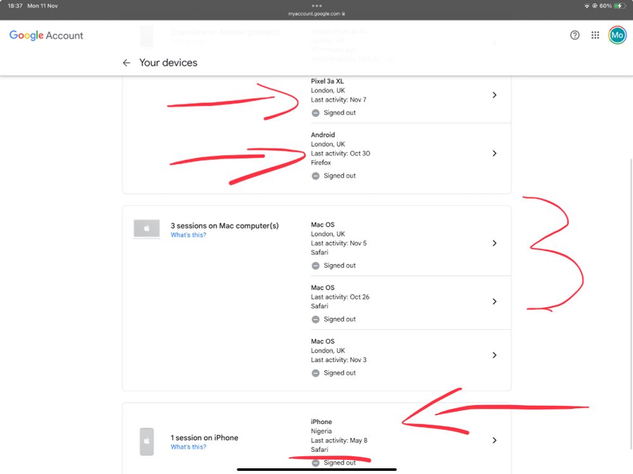Click the 'Nigeria' location text
Viewport: 633px width, 474px height.
coord(321,431)
